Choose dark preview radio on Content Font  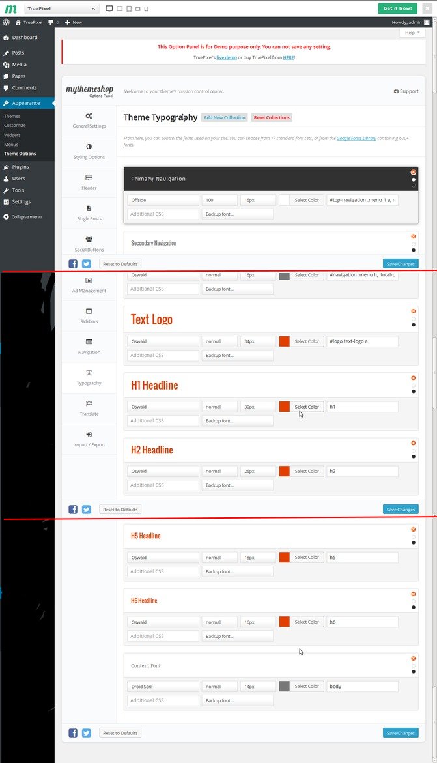414,672
